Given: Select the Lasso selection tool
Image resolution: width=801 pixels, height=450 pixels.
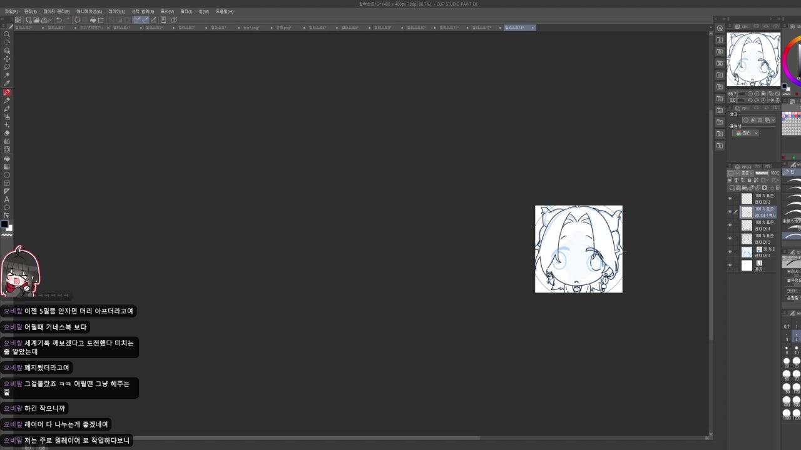Looking at the screenshot, I should pyautogui.click(x=7, y=67).
